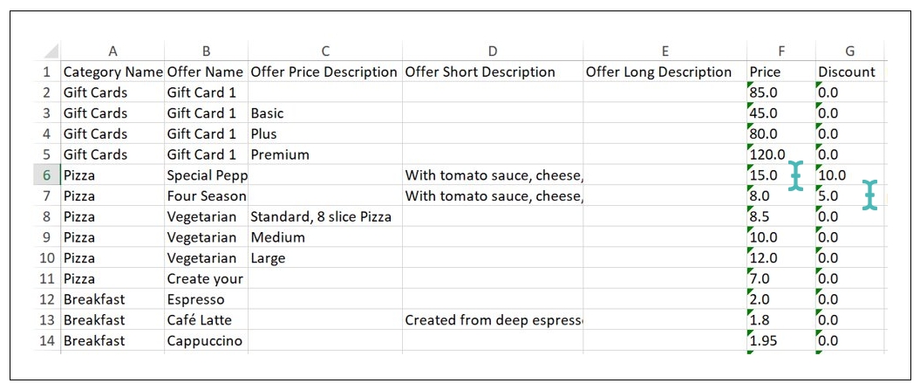
Task: Select the row 6 header
Action: [x=47, y=175]
